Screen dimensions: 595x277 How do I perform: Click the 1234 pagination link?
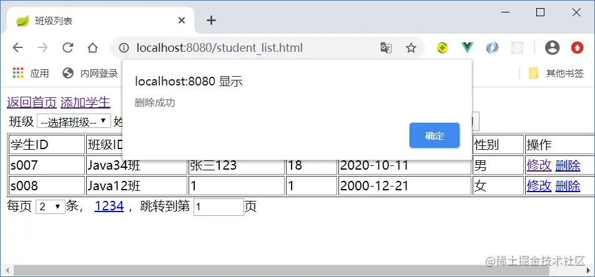(109, 206)
